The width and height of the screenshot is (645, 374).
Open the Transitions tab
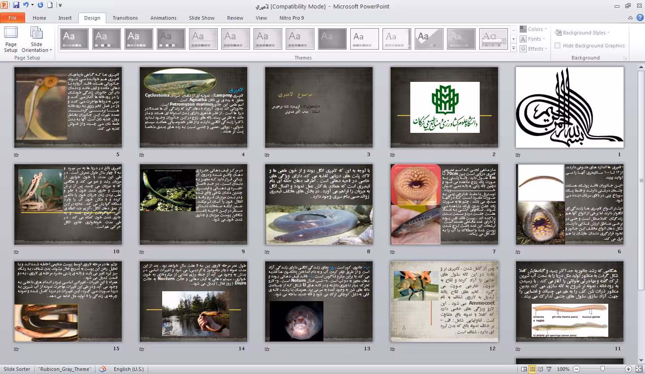[x=125, y=18]
